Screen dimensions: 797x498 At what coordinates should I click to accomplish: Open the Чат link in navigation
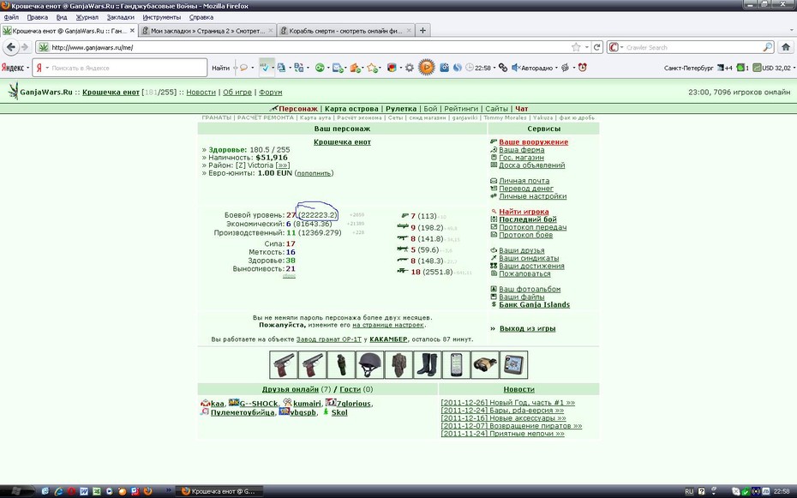pyautogui.click(x=522, y=109)
